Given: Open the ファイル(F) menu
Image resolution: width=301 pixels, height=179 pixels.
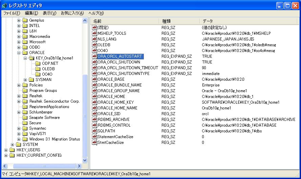Looking at the screenshot, I should point(12,13).
